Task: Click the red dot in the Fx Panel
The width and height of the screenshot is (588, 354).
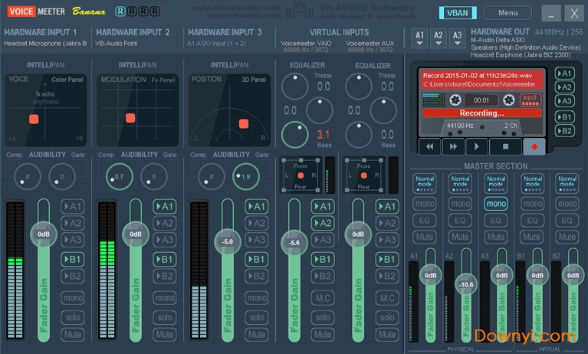Action: 129,118
